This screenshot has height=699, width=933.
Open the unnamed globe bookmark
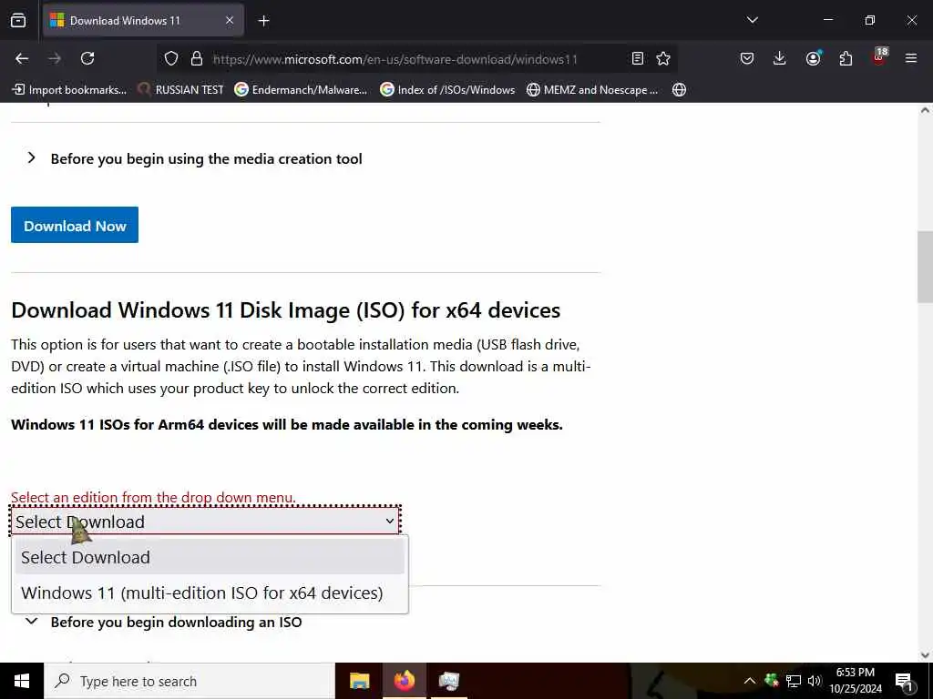[679, 90]
